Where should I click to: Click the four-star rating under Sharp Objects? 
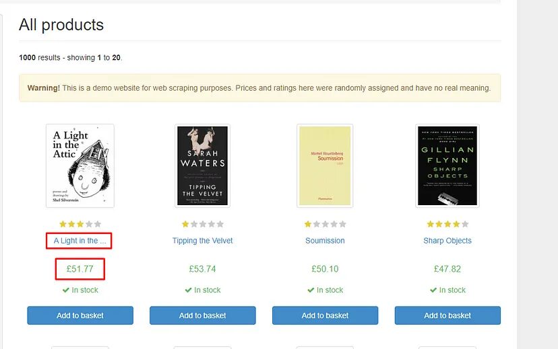[447, 224]
